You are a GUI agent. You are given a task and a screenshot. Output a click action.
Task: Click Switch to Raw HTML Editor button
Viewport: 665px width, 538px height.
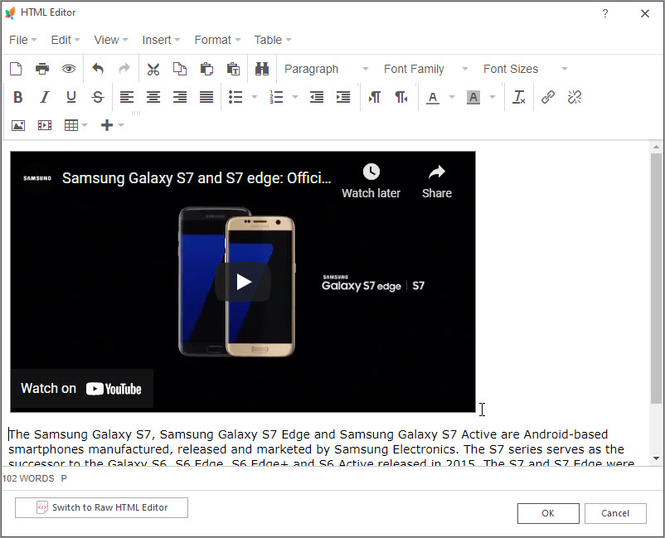click(x=101, y=507)
